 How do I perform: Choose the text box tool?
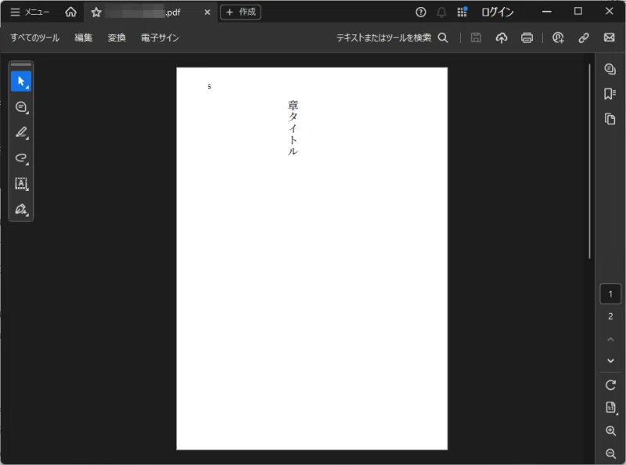click(21, 184)
